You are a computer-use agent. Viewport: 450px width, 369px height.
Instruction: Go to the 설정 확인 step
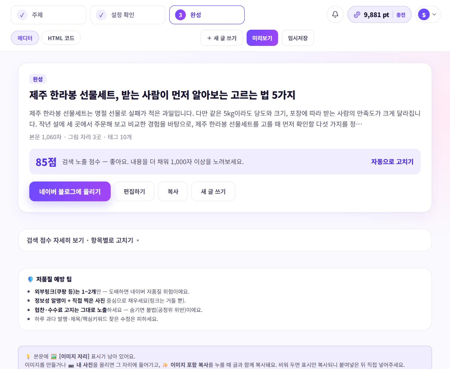point(128,15)
